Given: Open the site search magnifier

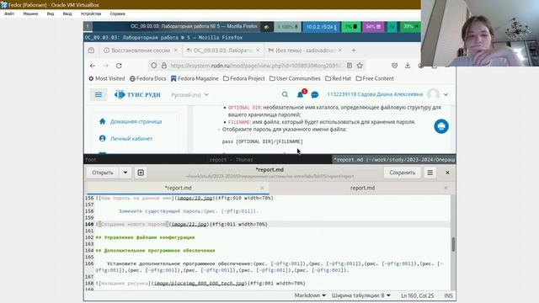Looking at the screenshot, I should pyautogui.click(x=285, y=94).
